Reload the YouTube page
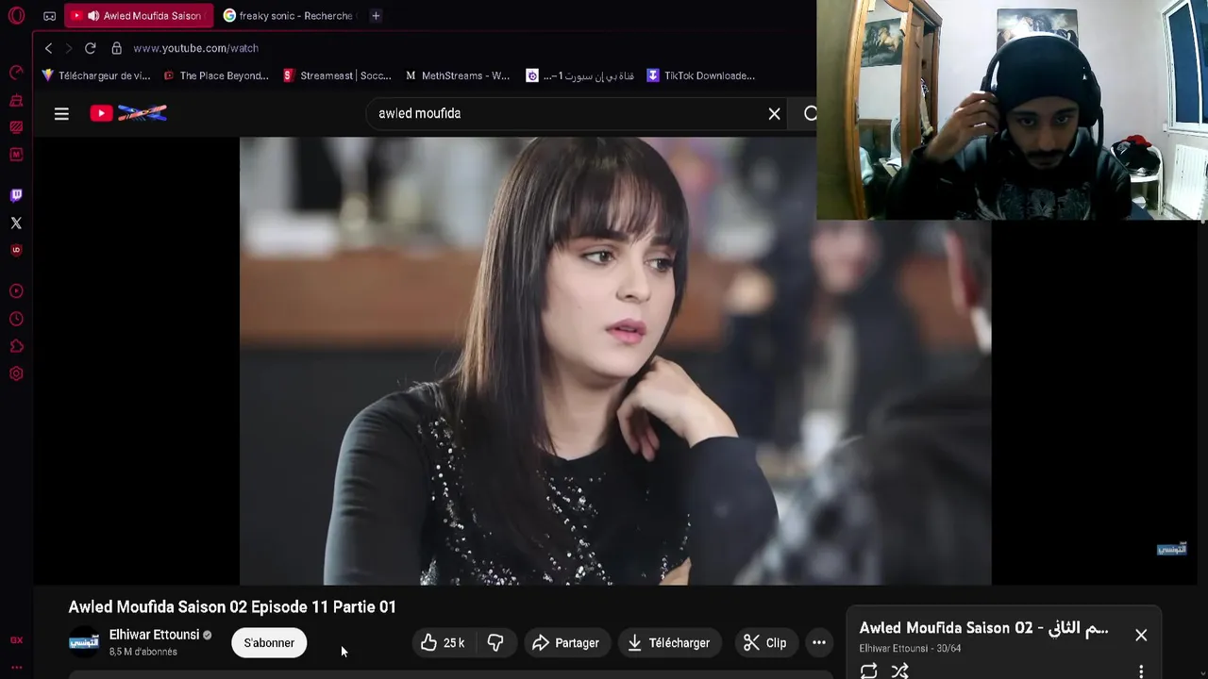 click(90, 48)
